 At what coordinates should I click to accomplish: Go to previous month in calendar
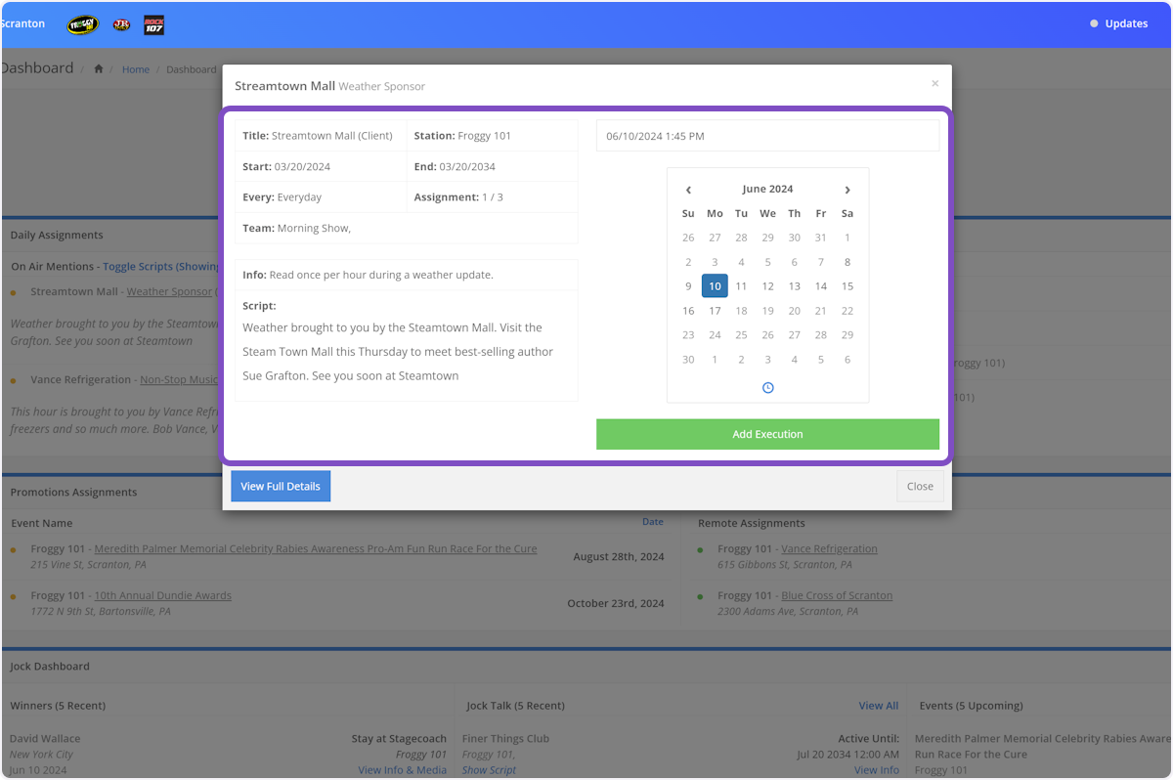688,190
